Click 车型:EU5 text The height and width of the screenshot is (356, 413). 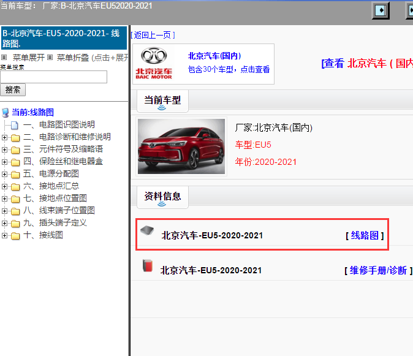(x=253, y=145)
